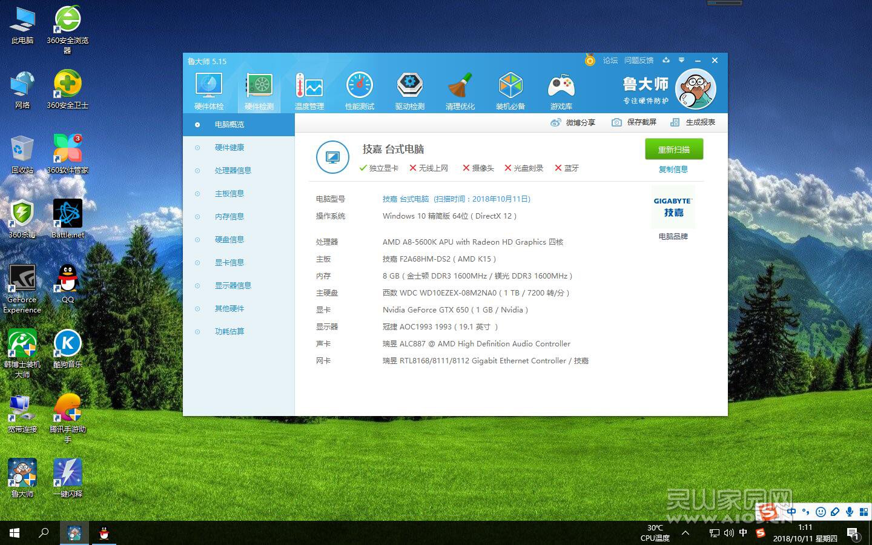Select 硬件健康 sidebar item
Viewport: 872px width, 545px height.
[239, 148]
